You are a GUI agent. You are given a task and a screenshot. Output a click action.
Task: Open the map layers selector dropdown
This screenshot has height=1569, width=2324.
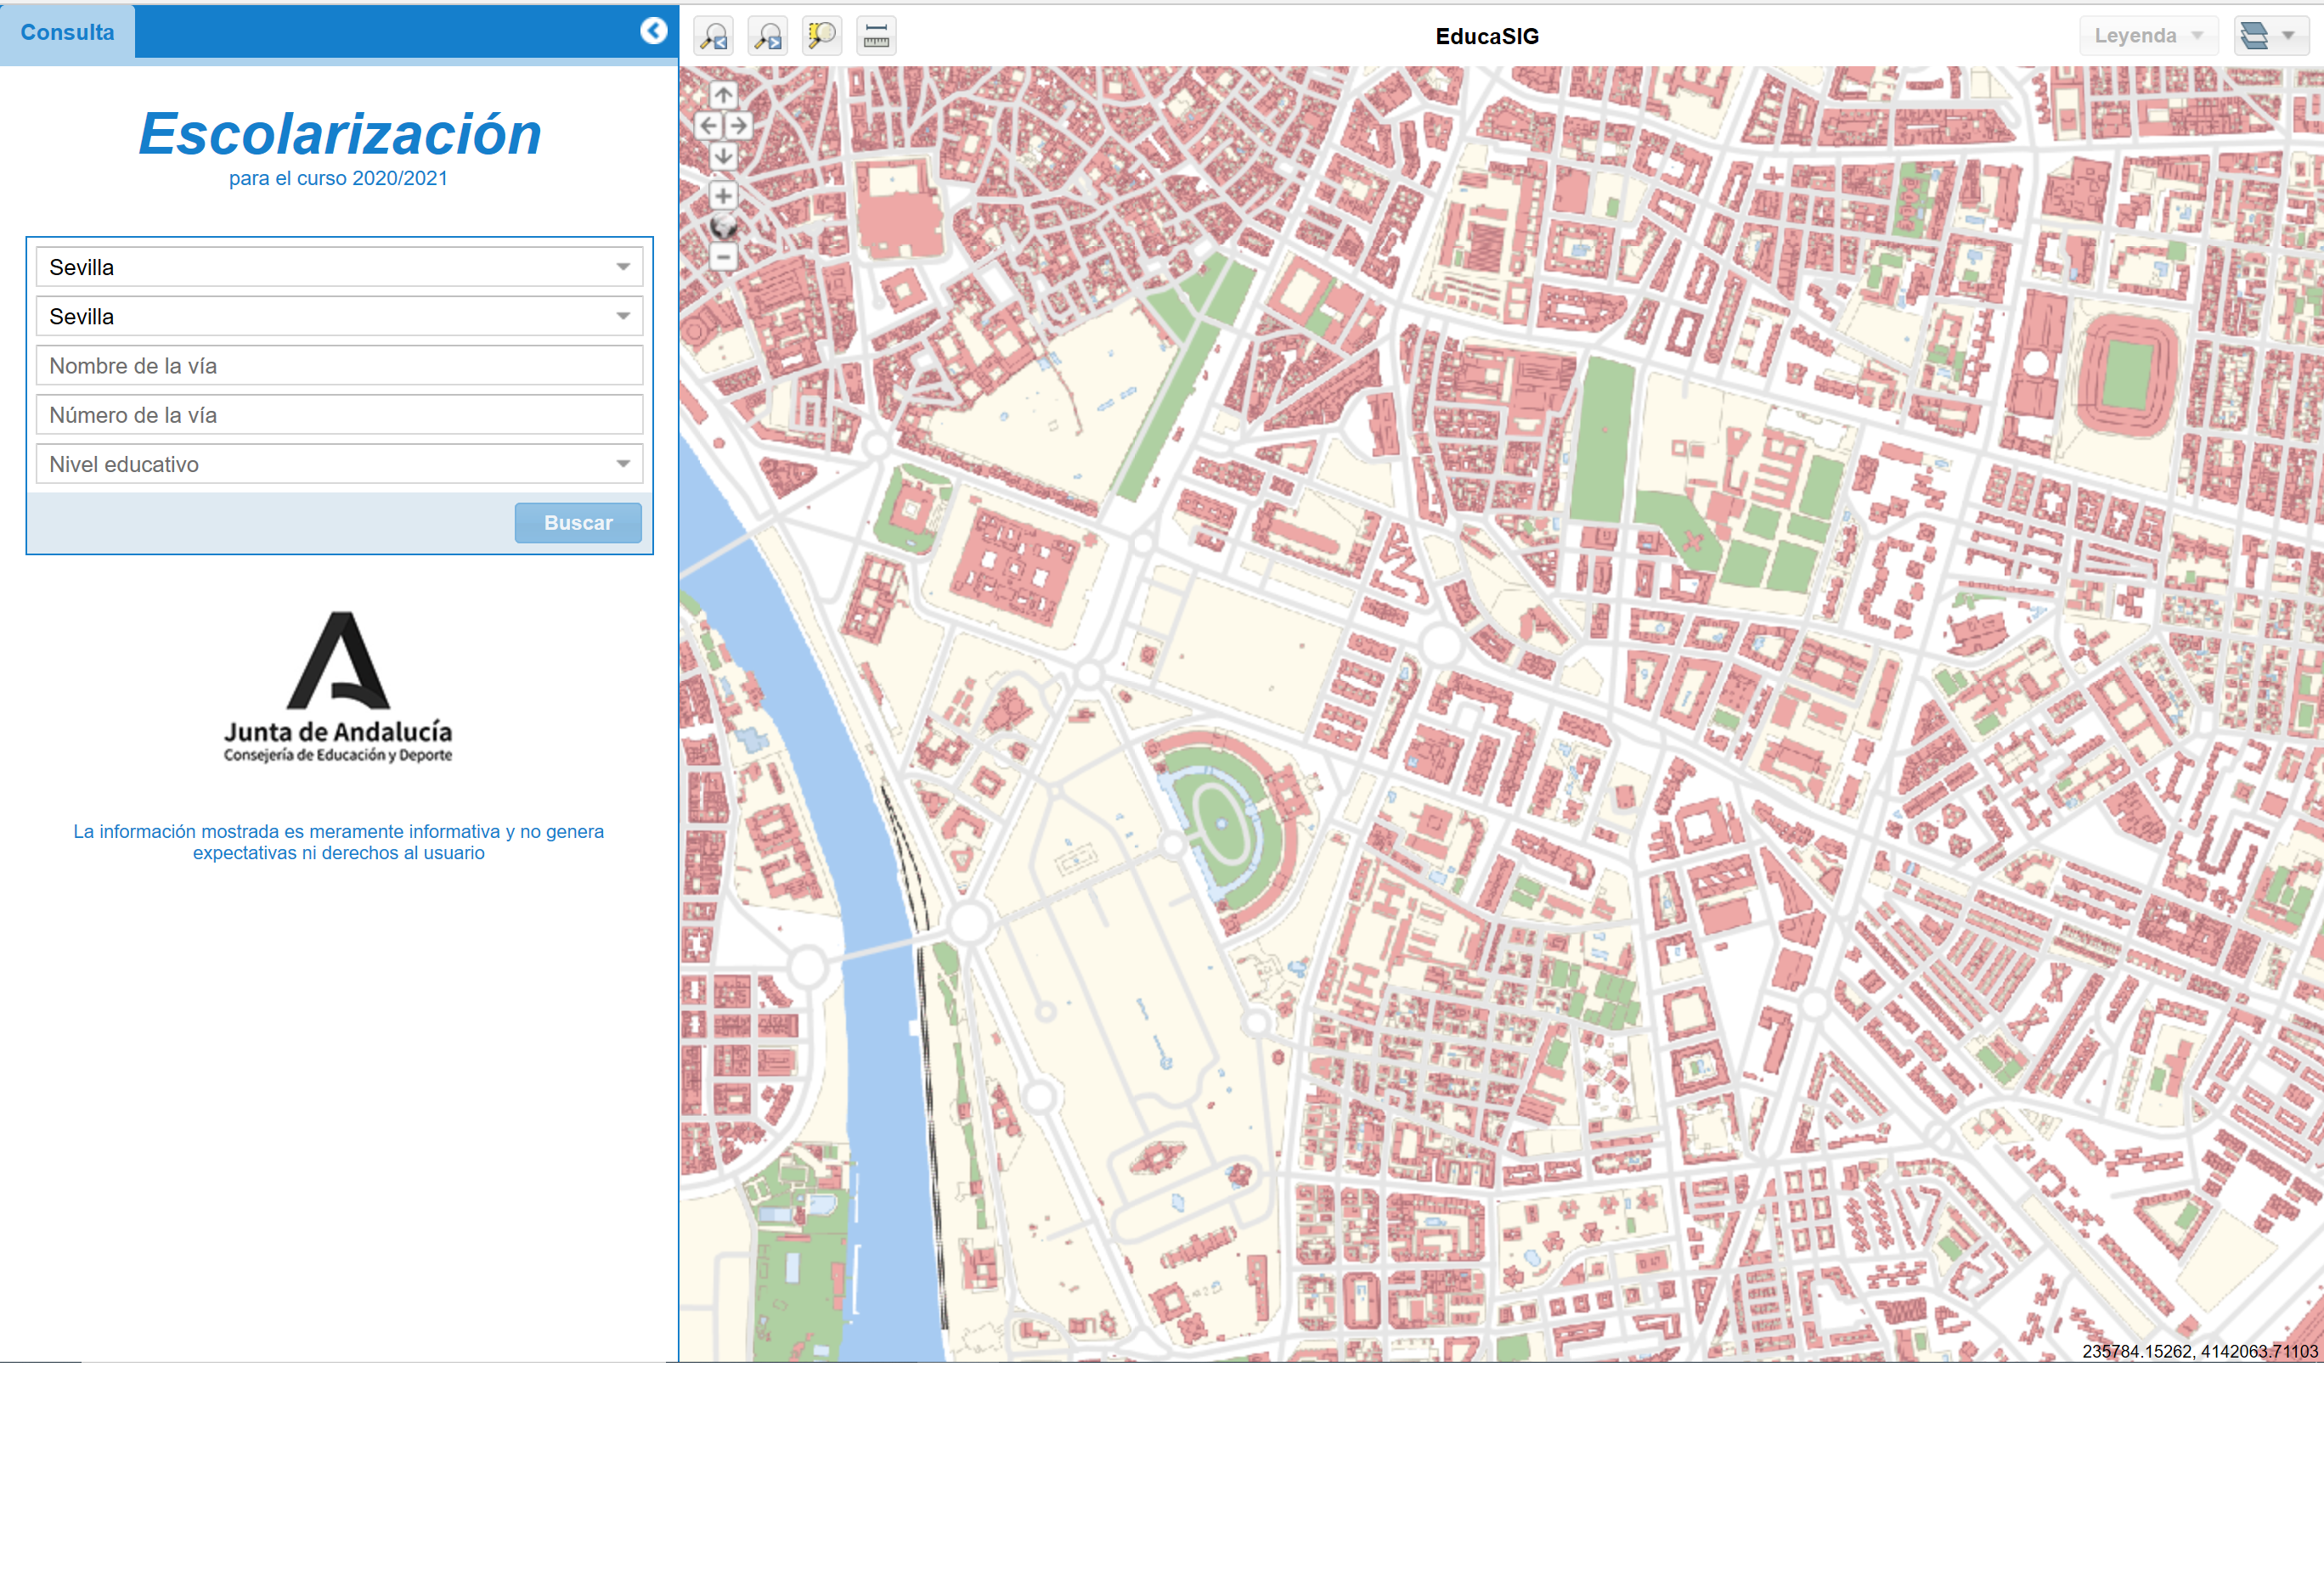pos(2270,36)
